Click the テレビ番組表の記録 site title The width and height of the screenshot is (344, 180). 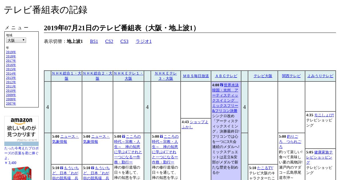[x=46, y=10]
